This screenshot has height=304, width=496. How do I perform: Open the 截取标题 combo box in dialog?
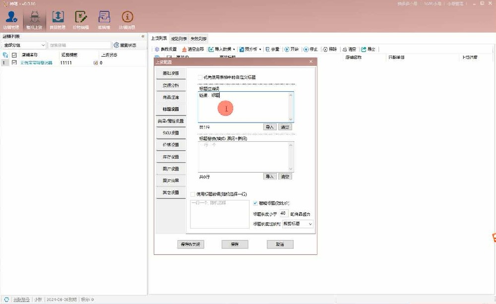[298, 224]
